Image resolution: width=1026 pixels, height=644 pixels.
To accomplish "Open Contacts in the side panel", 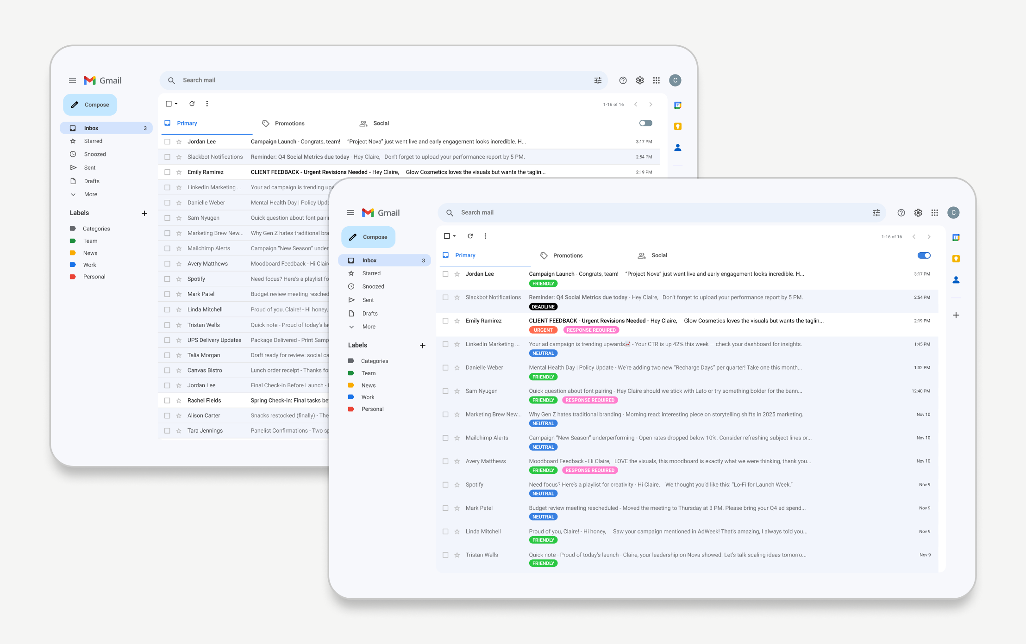I will (956, 279).
